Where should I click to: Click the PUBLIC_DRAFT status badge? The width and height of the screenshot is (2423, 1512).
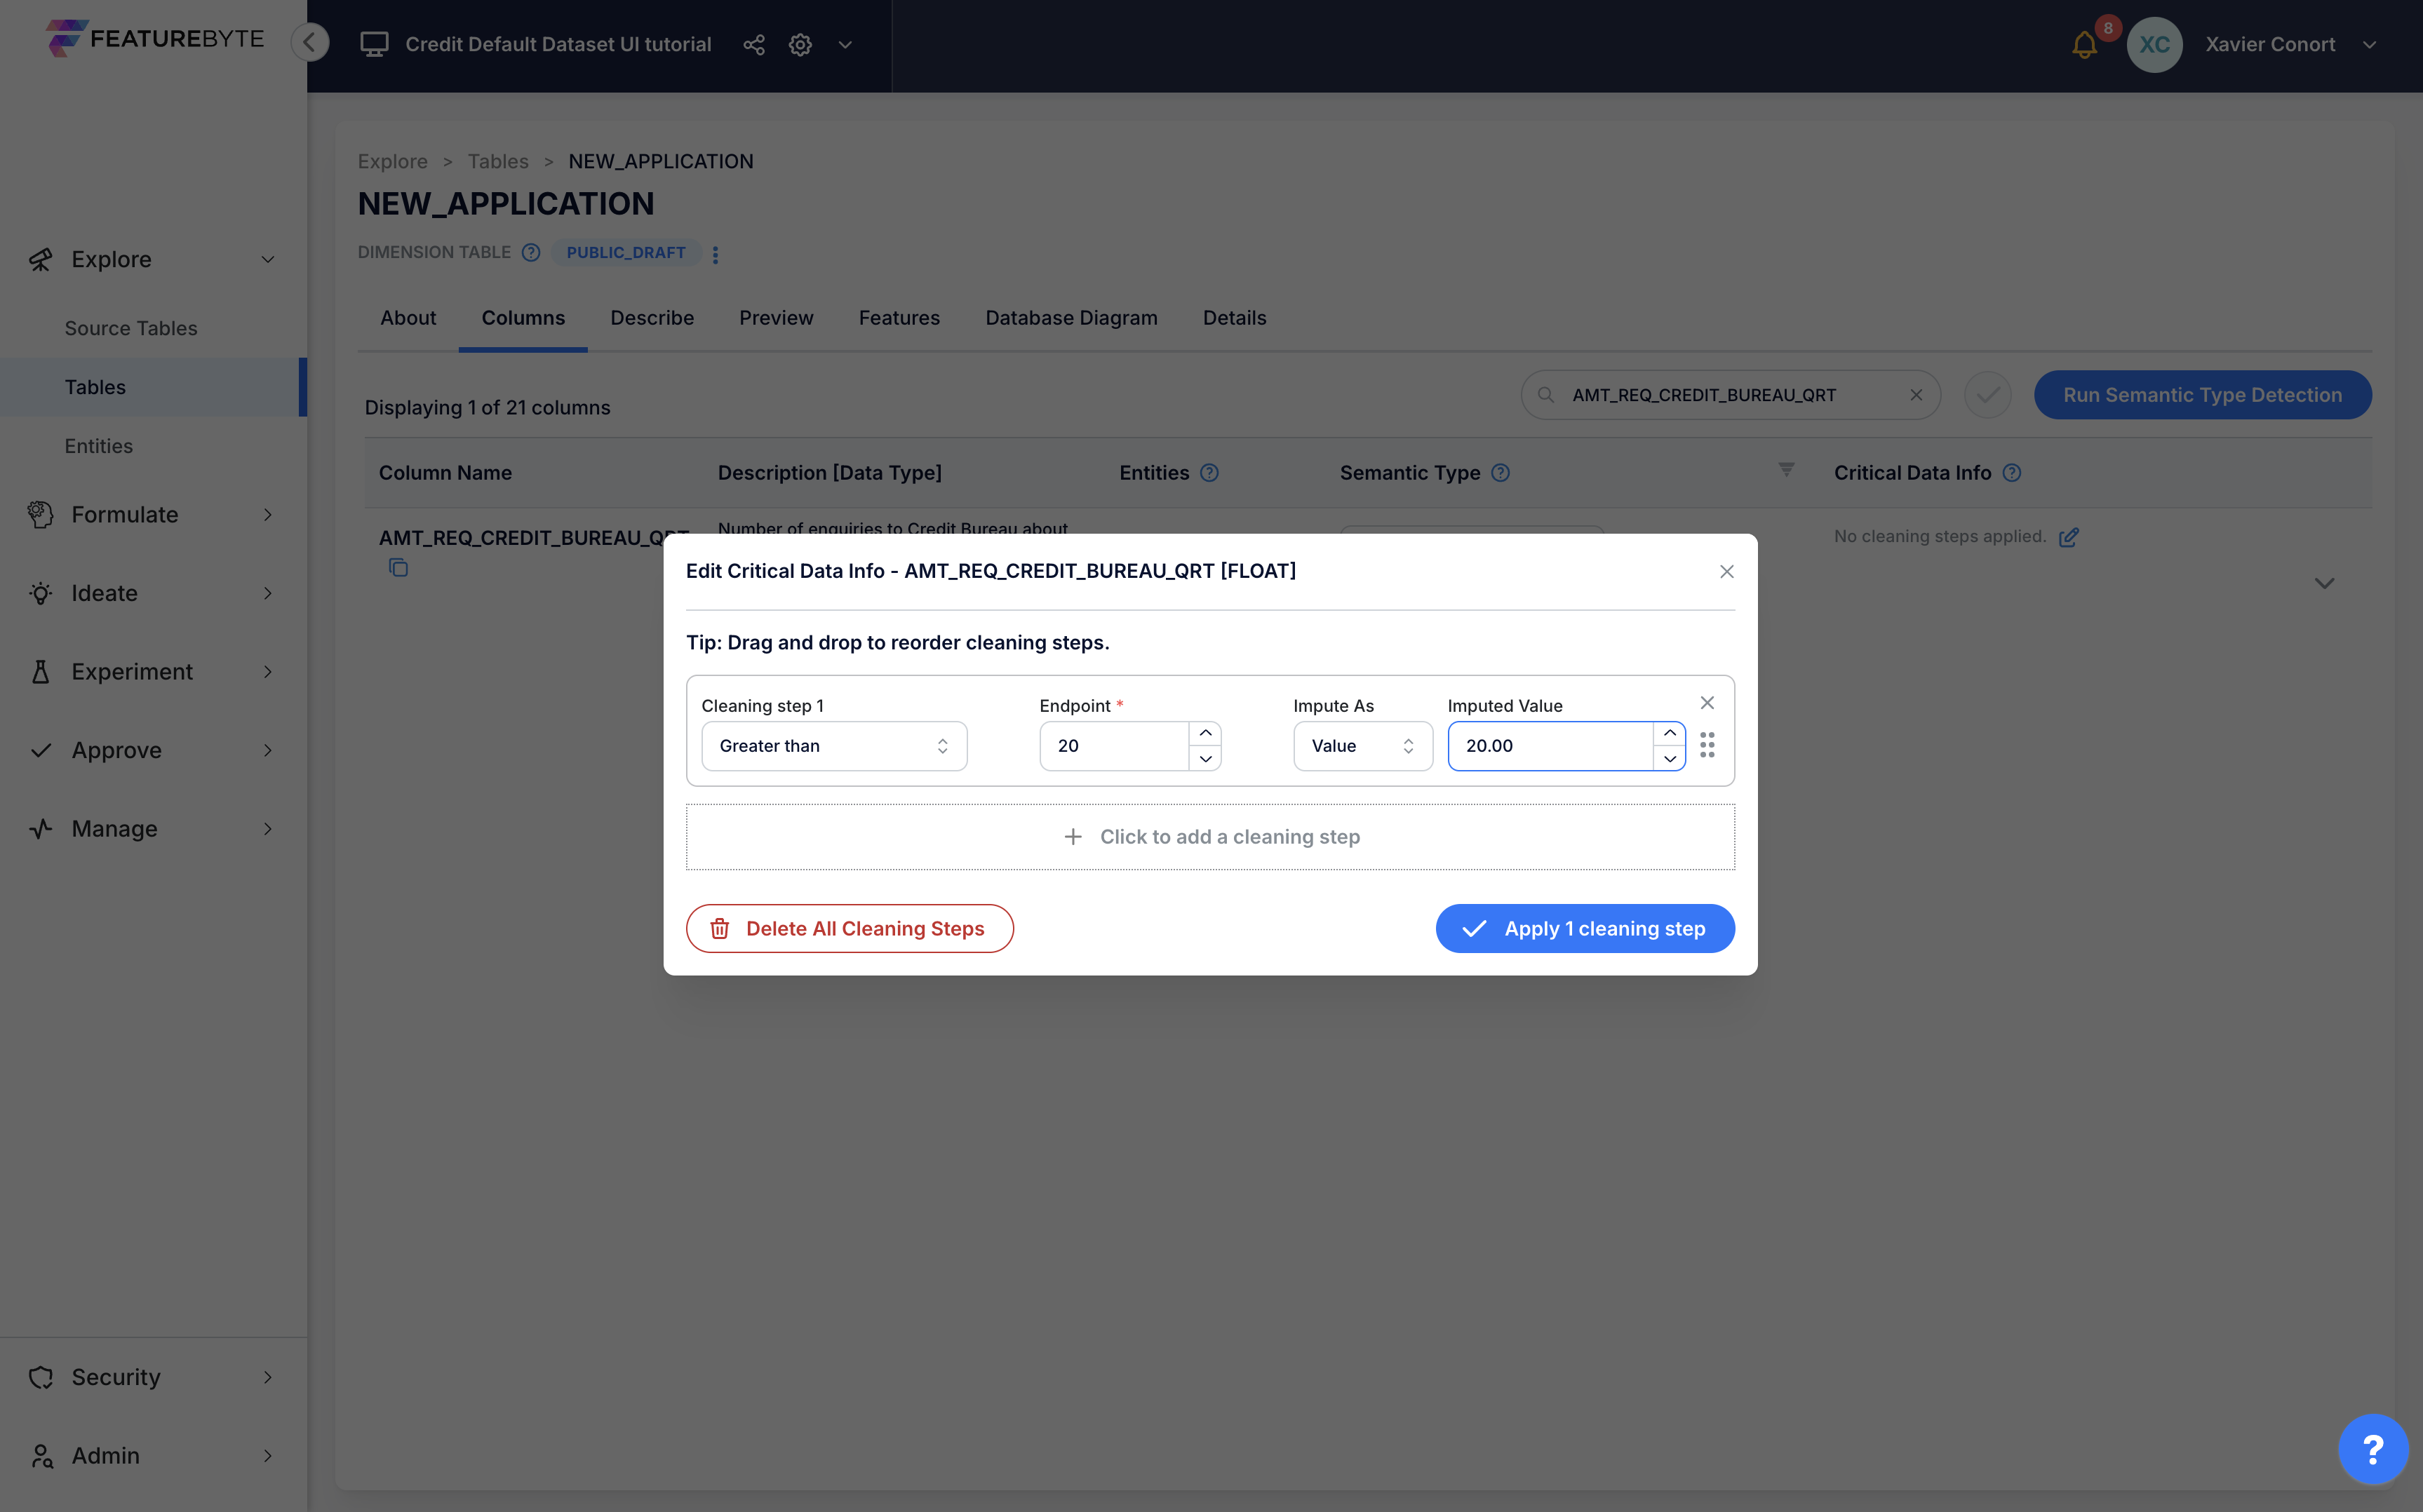[x=626, y=252]
